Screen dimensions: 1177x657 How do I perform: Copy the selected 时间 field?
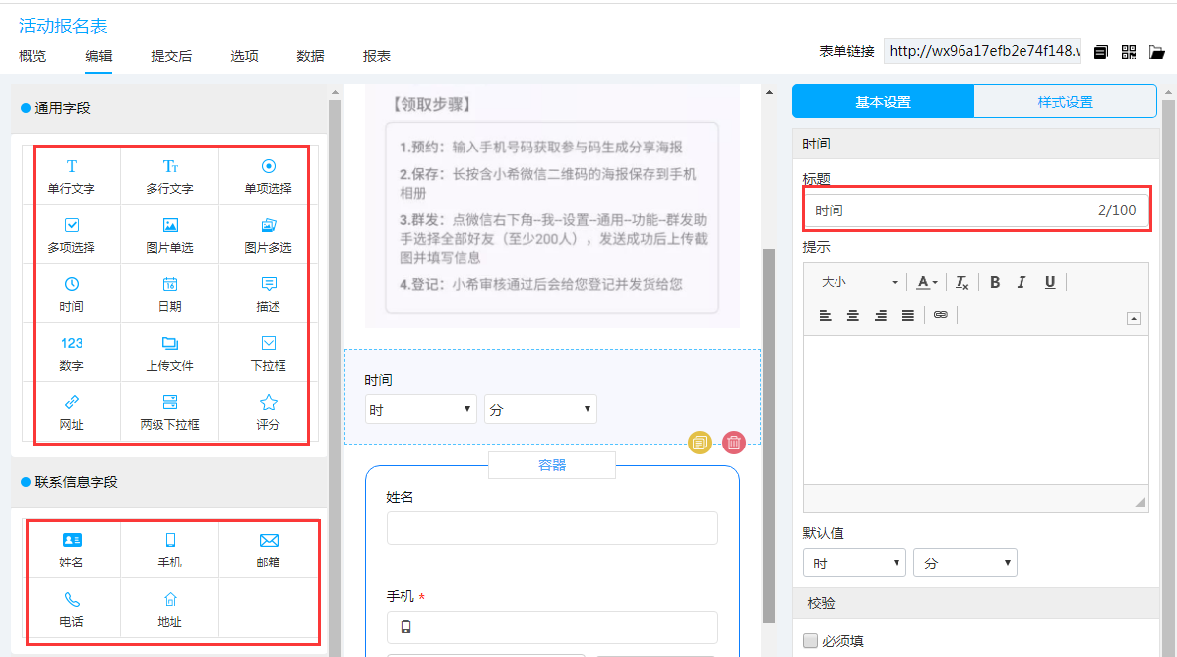pos(699,443)
